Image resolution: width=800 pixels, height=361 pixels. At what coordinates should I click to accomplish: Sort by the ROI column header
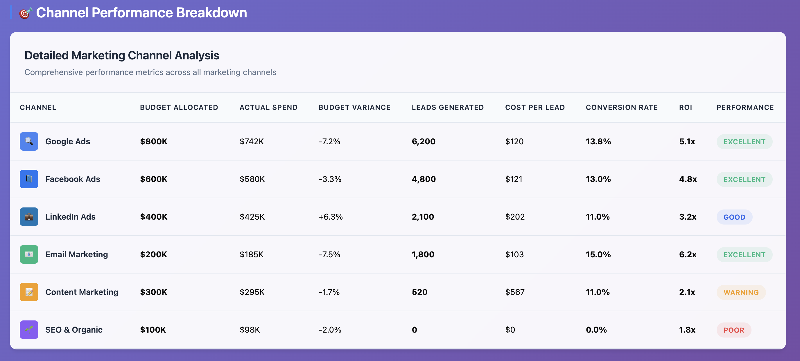686,107
